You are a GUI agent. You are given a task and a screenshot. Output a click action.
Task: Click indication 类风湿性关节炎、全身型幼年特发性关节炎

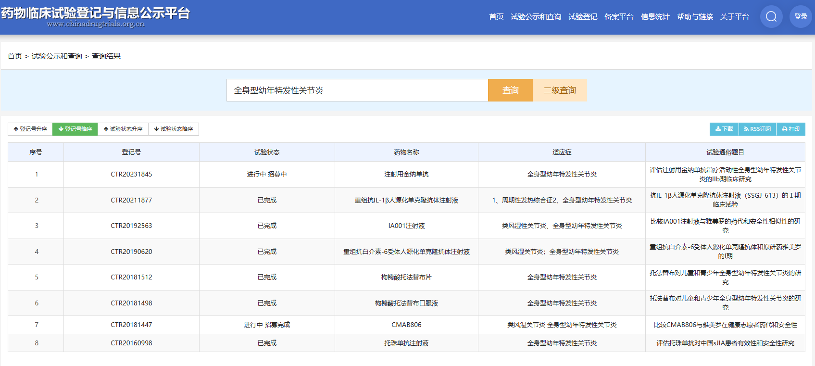562,226
